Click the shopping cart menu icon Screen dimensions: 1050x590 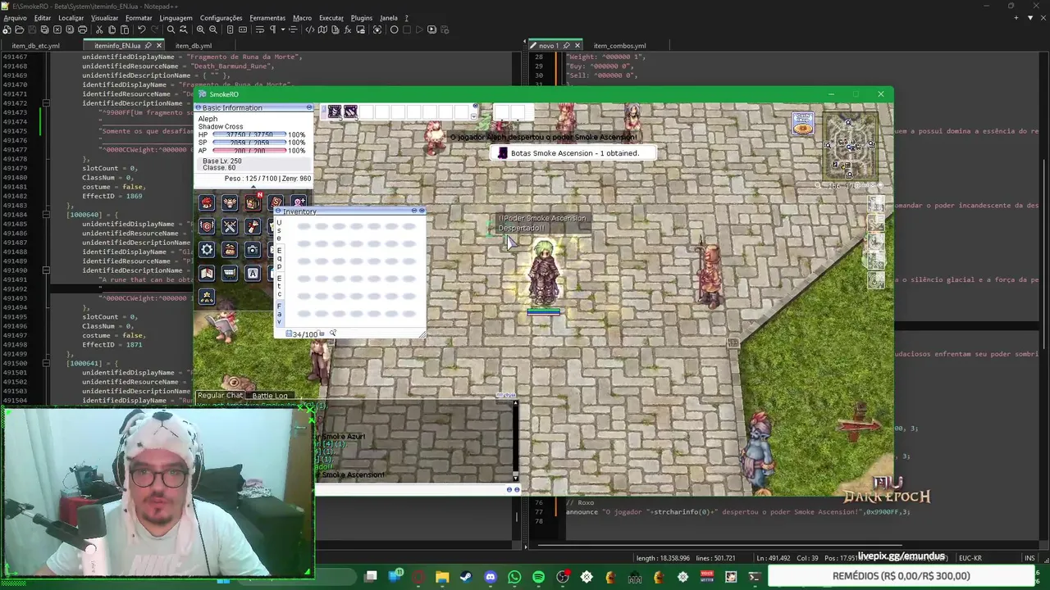point(230,273)
